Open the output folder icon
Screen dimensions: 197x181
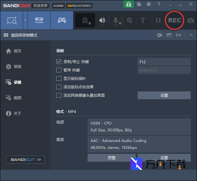click(139, 4)
